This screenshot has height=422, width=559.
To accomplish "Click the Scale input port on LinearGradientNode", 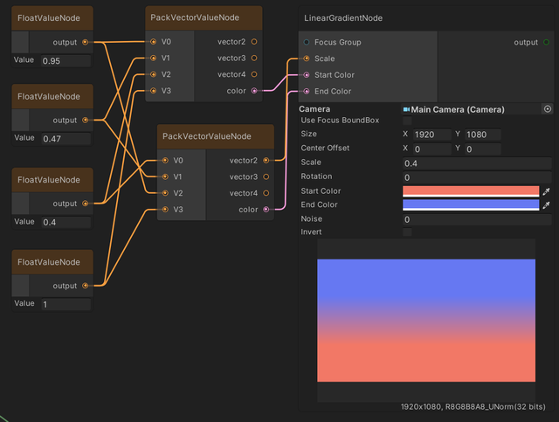I will pyautogui.click(x=307, y=59).
